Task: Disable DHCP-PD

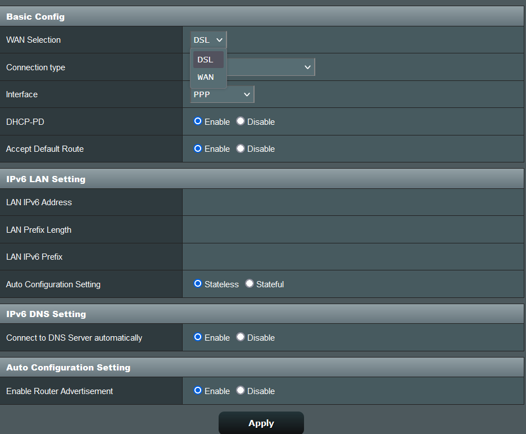Action: [241, 121]
